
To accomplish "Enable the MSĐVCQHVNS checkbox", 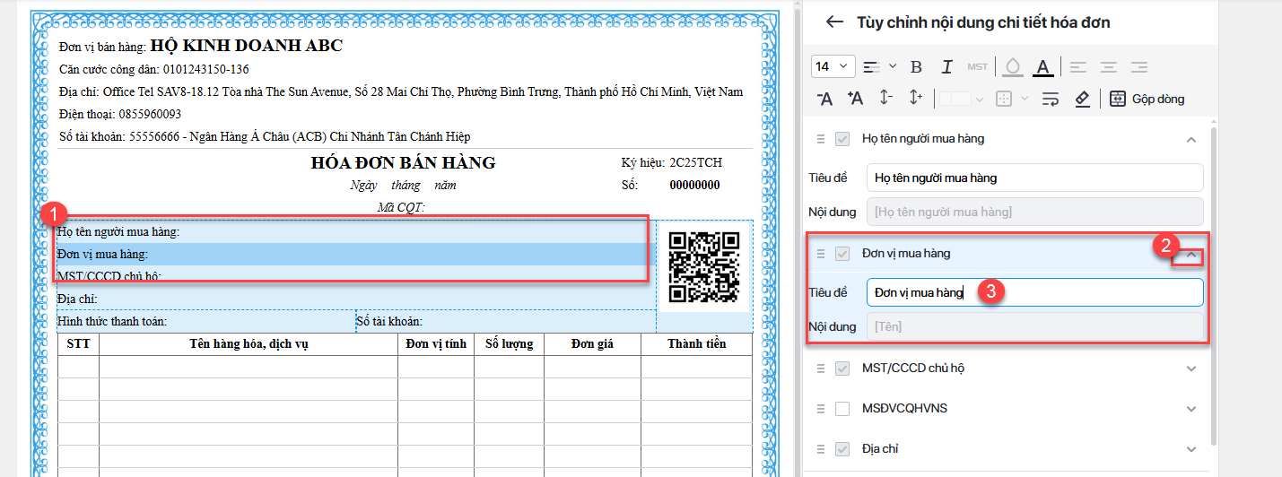I will (842, 409).
